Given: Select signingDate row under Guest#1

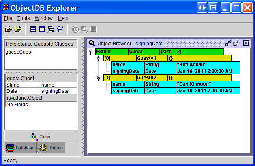Looking at the screenshot, I should (176, 71).
